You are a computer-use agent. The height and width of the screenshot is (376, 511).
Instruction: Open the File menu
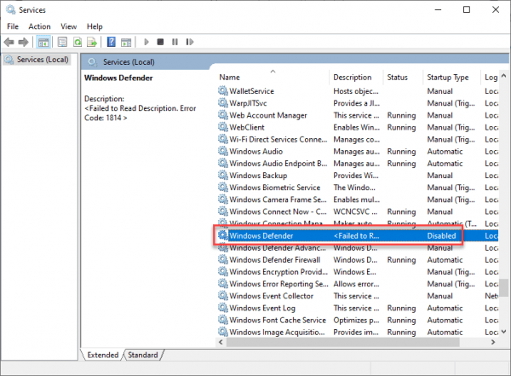tap(13, 26)
